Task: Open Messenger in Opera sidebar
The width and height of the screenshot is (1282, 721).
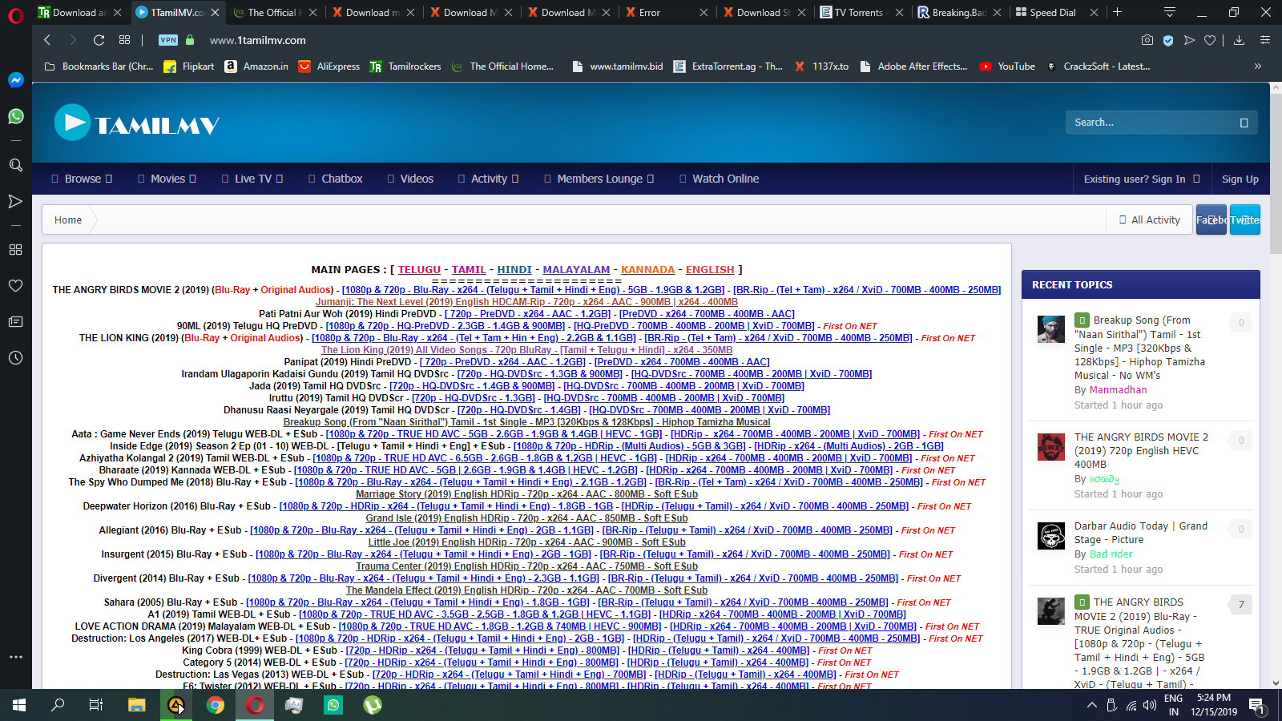Action: 15,80
